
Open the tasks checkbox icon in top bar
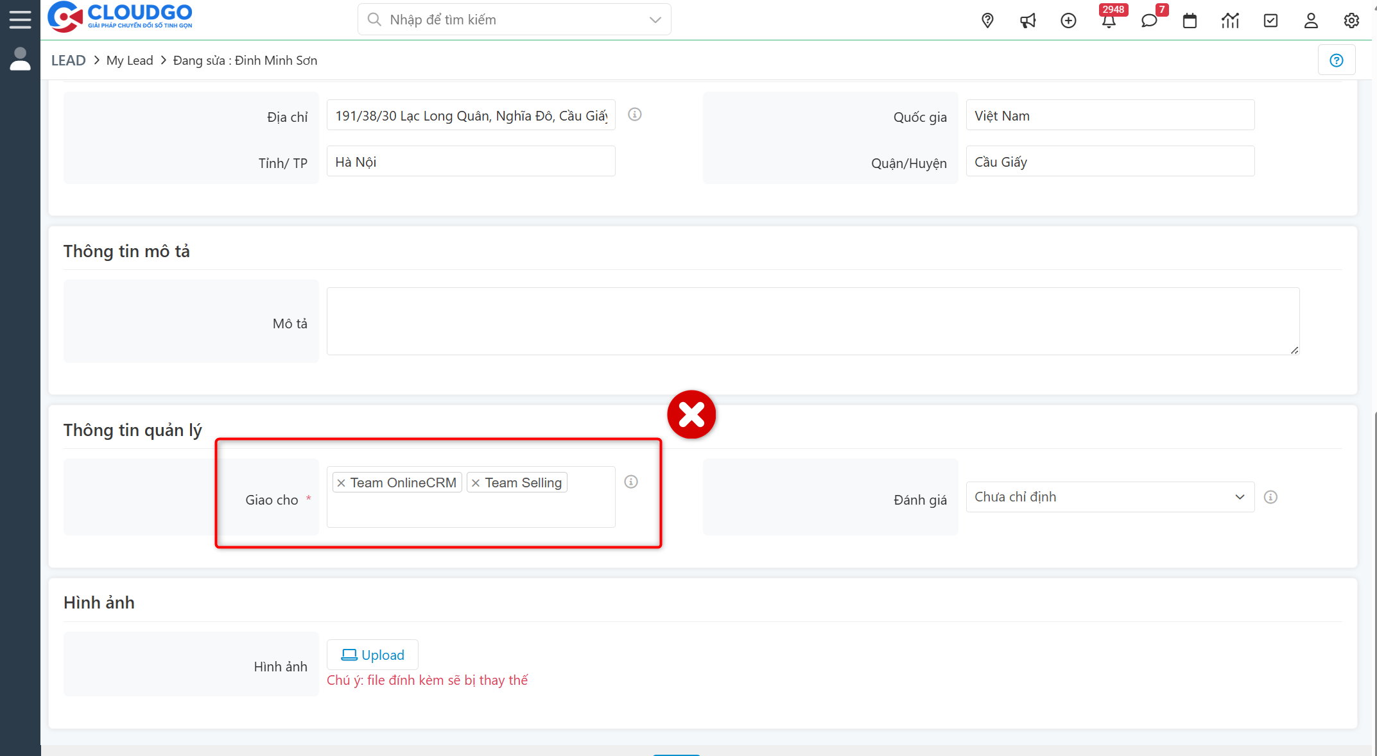[1270, 21]
